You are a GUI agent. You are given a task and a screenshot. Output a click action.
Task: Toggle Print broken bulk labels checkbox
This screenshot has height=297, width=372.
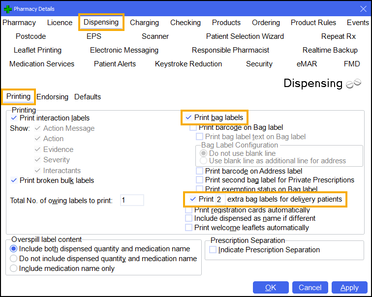click(x=14, y=180)
